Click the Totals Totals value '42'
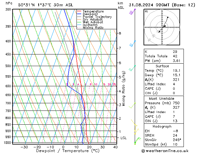 click(175, 56)
